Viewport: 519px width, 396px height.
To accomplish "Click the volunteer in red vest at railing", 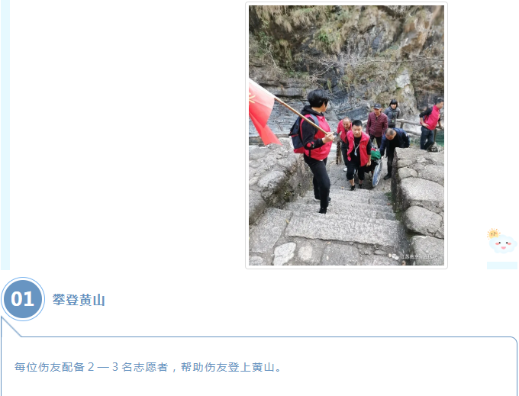I will (x=431, y=123).
